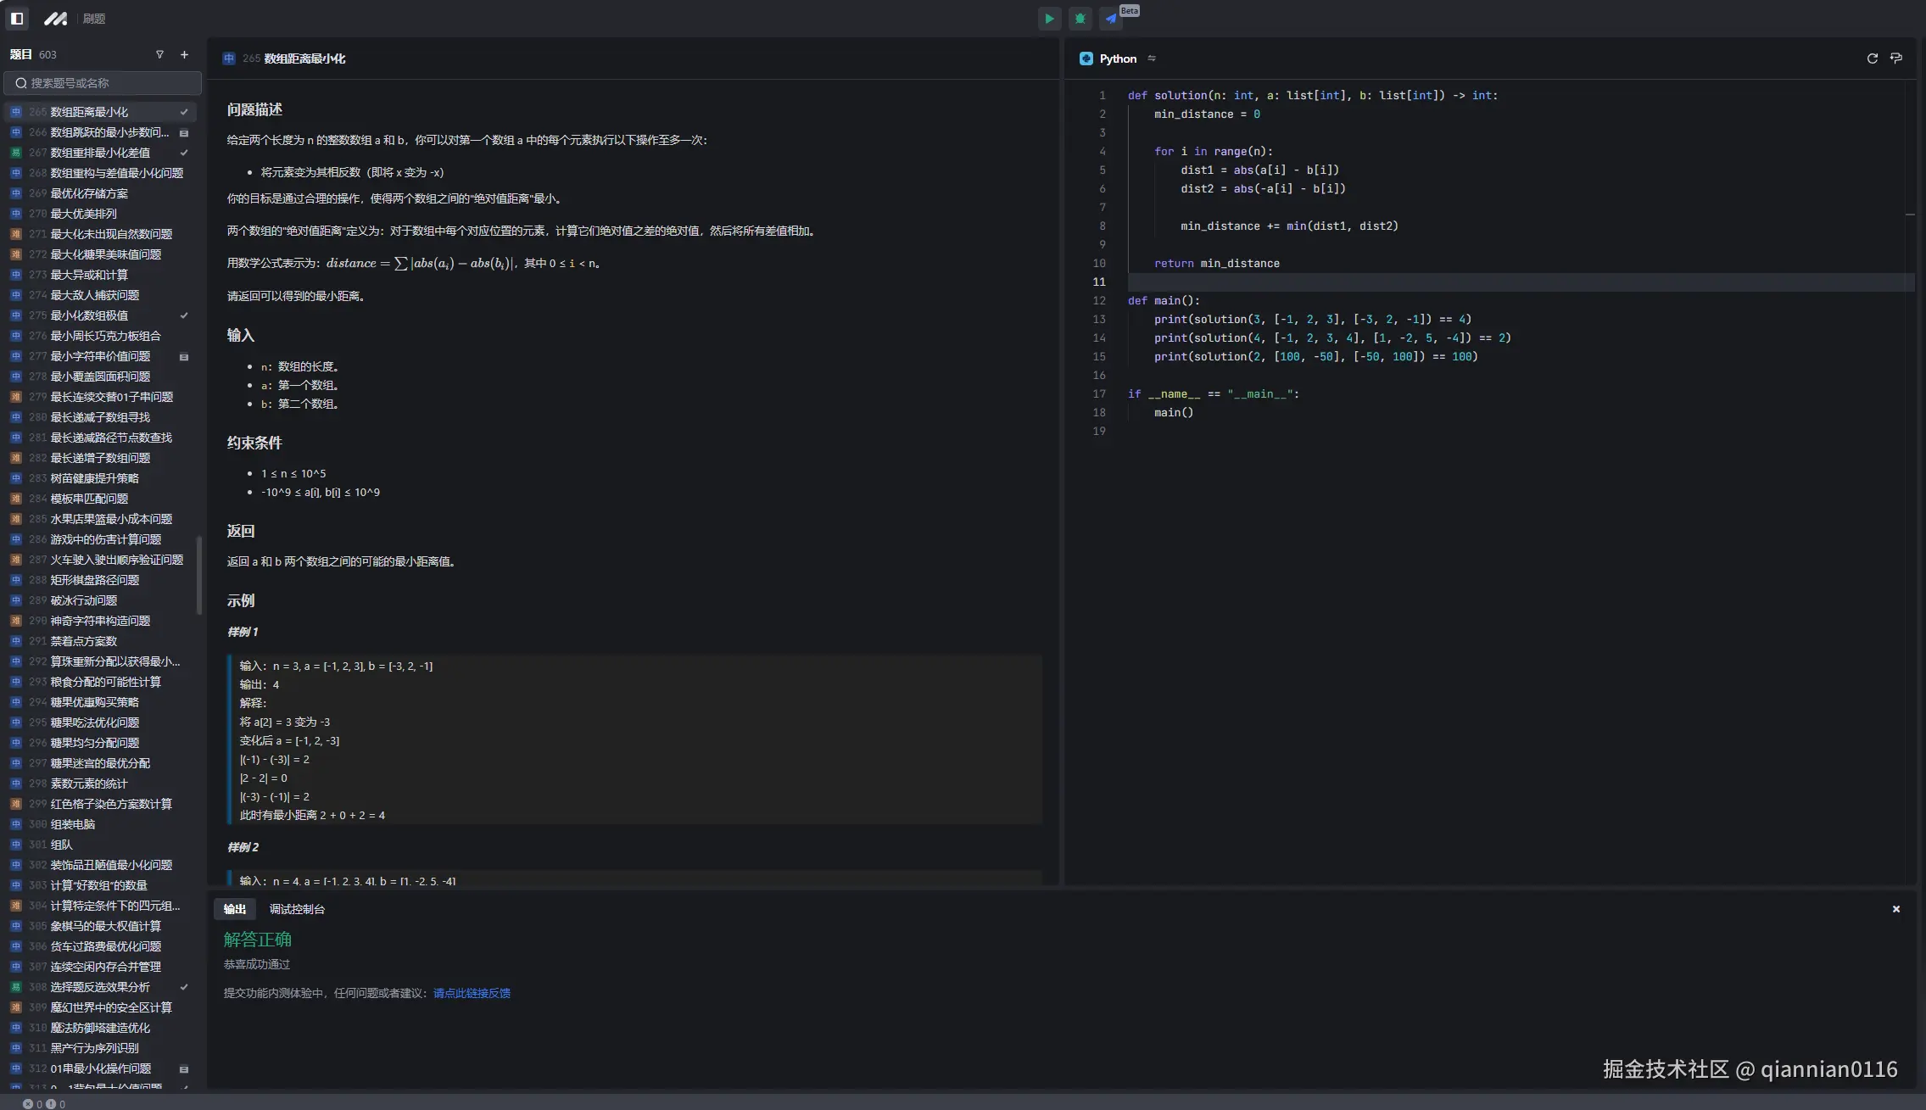Viewport: 1926px width, 1110px height.
Task: Start debugging with the bug icon
Action: click(1080, 19)
